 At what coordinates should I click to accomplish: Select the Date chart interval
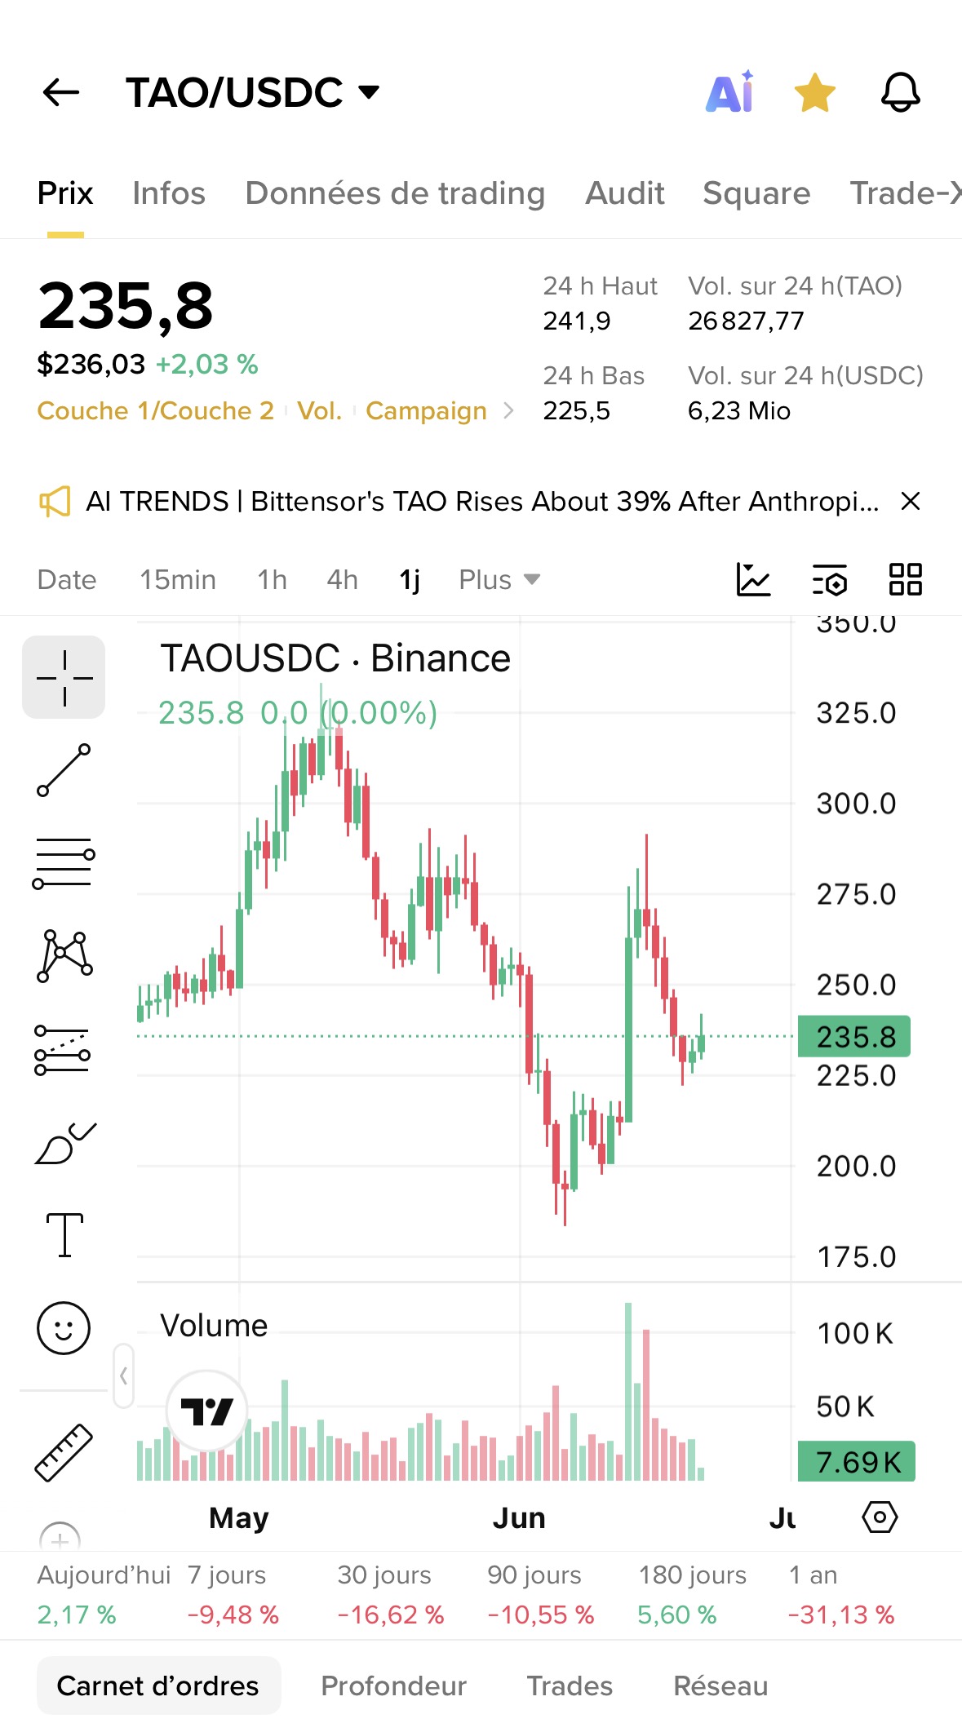[67, 580]
